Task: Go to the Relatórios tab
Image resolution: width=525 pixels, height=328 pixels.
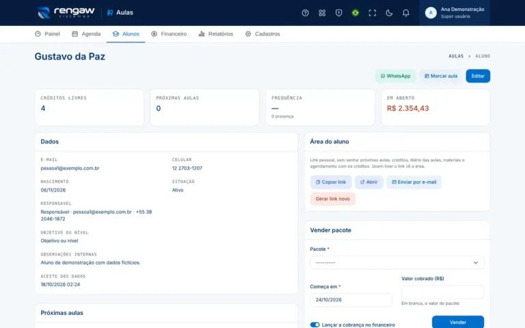Action: (x=216, y=33)
